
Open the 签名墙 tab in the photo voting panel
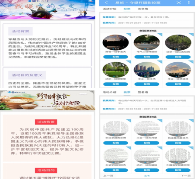143,9
